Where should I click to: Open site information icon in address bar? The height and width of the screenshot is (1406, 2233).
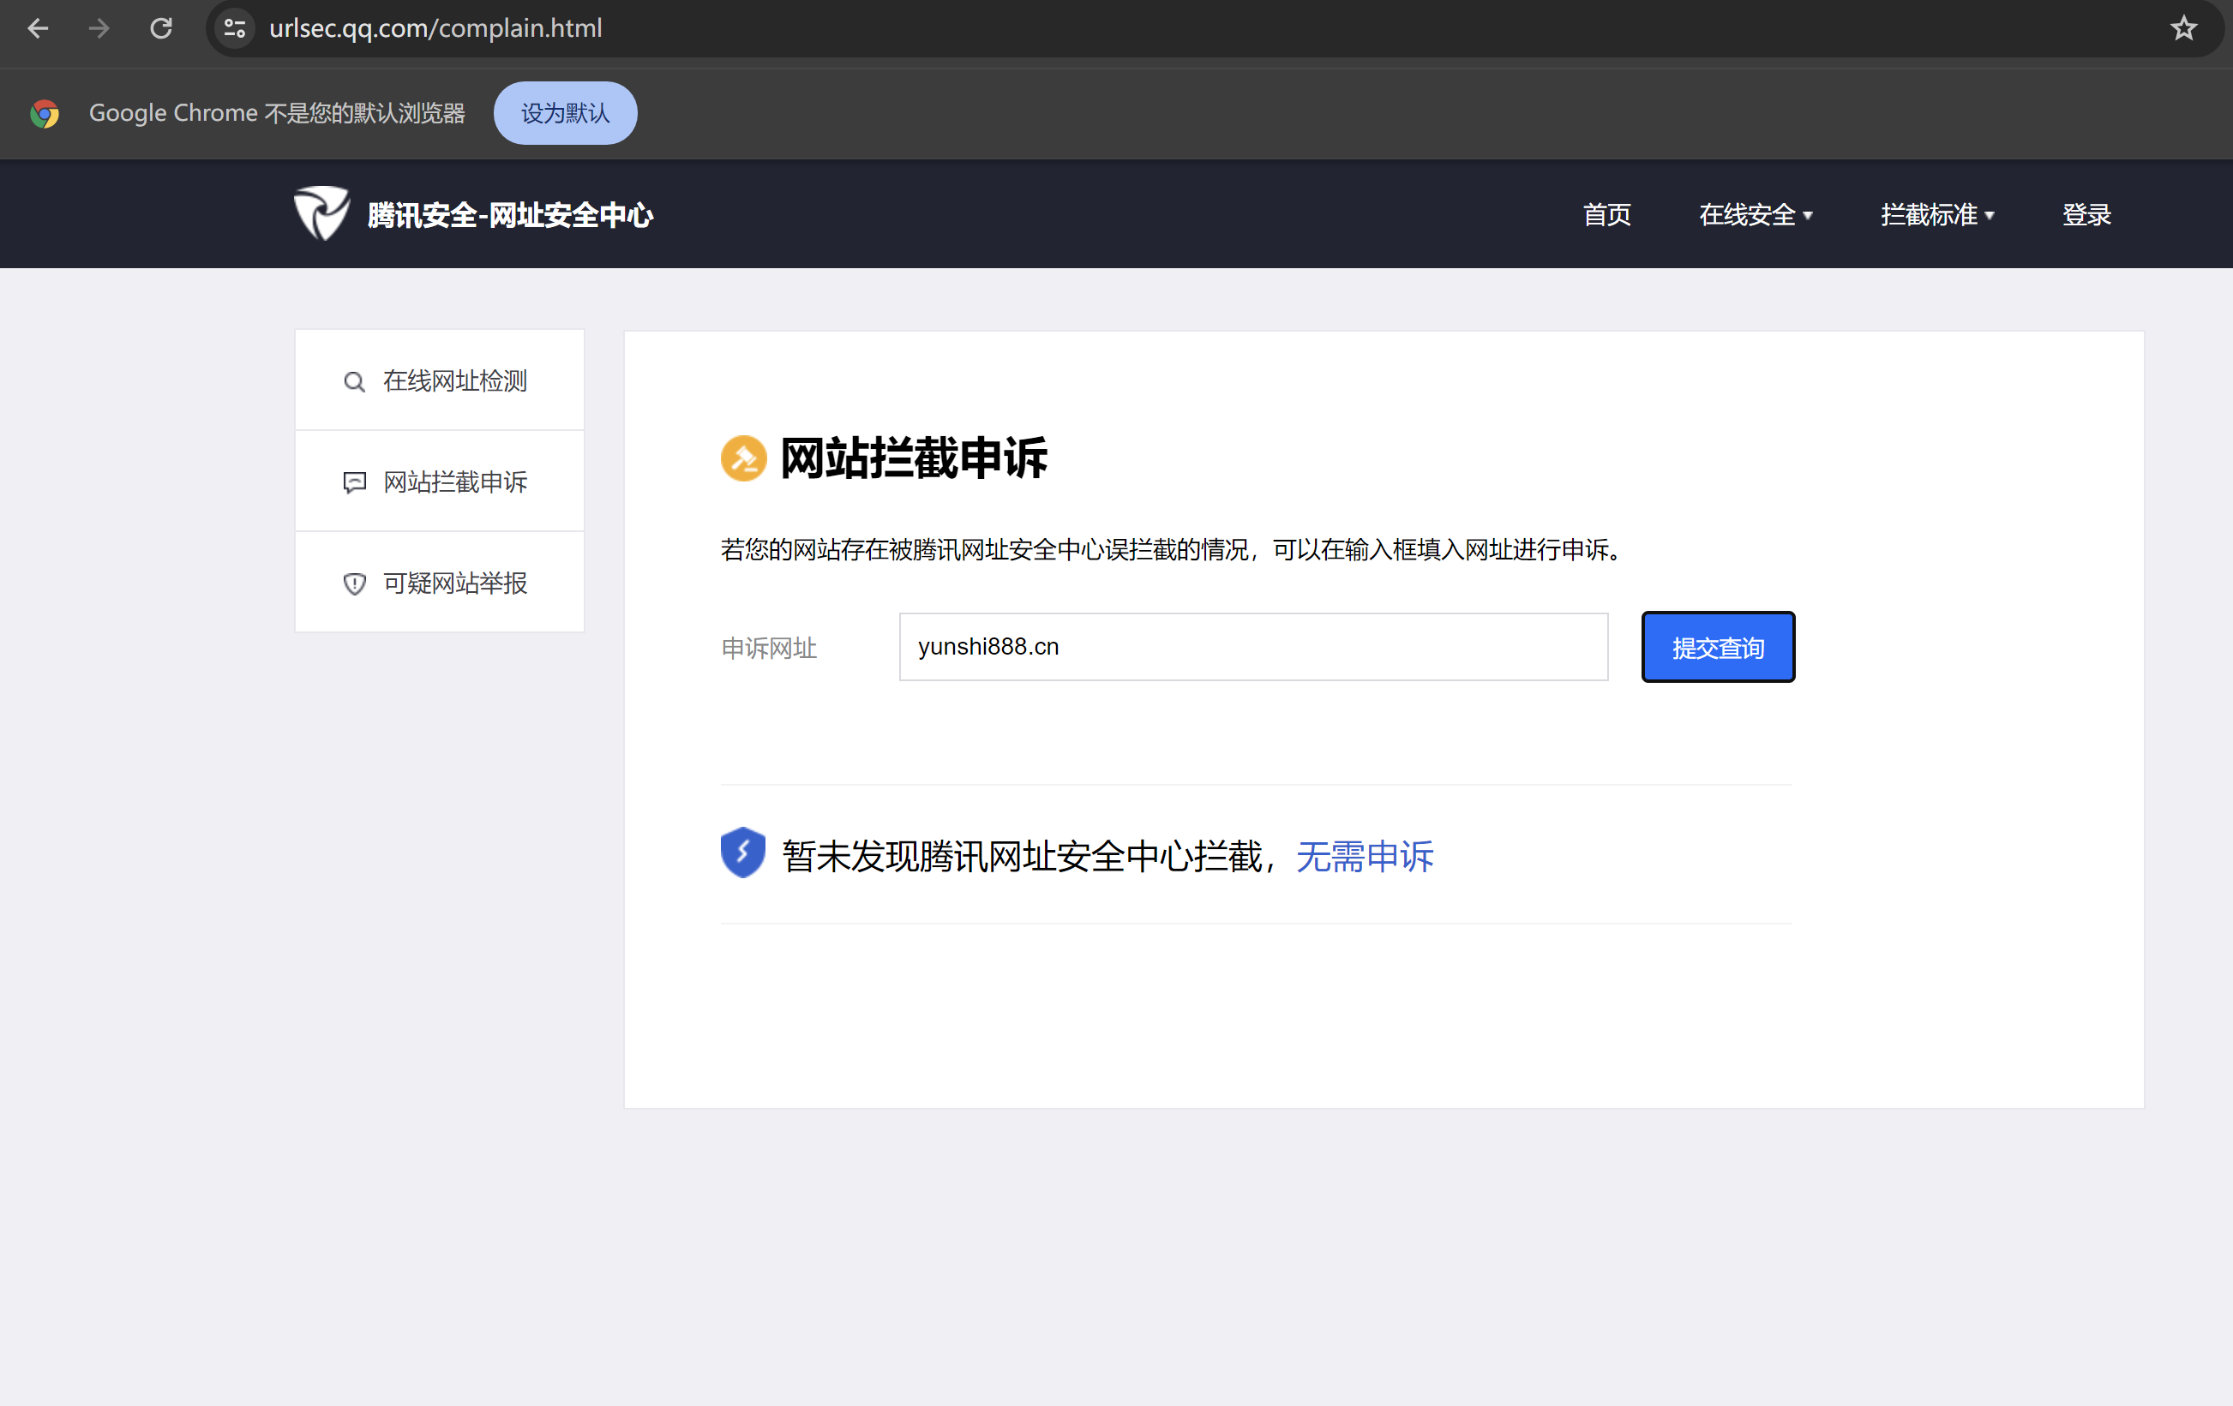(235, 29)
